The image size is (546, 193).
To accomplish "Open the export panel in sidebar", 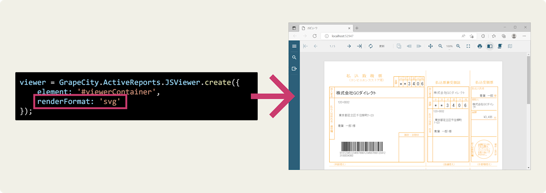I will pyautogui.click(x=294, y=69).
